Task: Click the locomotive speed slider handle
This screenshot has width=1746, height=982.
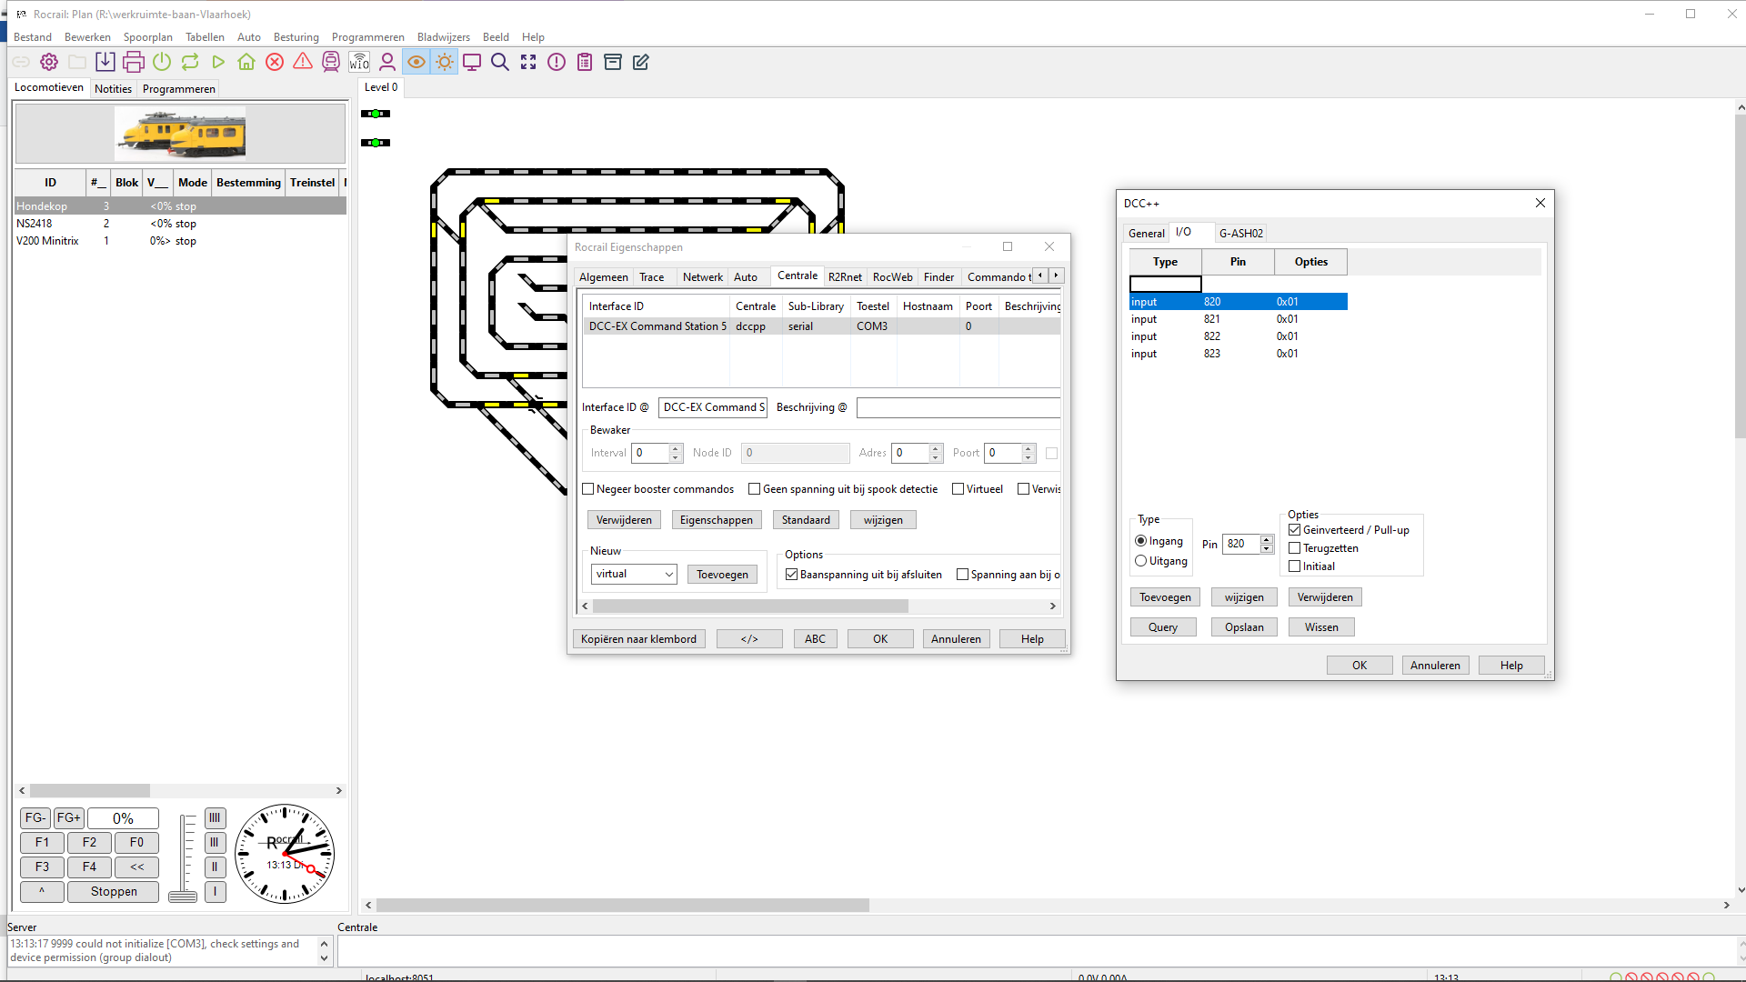Action: (183, 897)
